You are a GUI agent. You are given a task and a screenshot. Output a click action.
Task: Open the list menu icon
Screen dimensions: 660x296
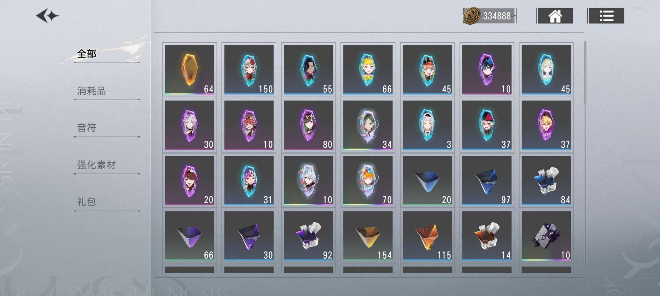point(606,16)
